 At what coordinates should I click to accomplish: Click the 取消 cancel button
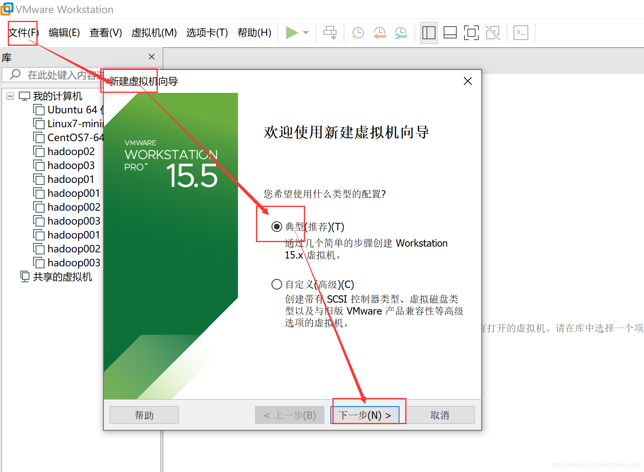pos(440,415)
